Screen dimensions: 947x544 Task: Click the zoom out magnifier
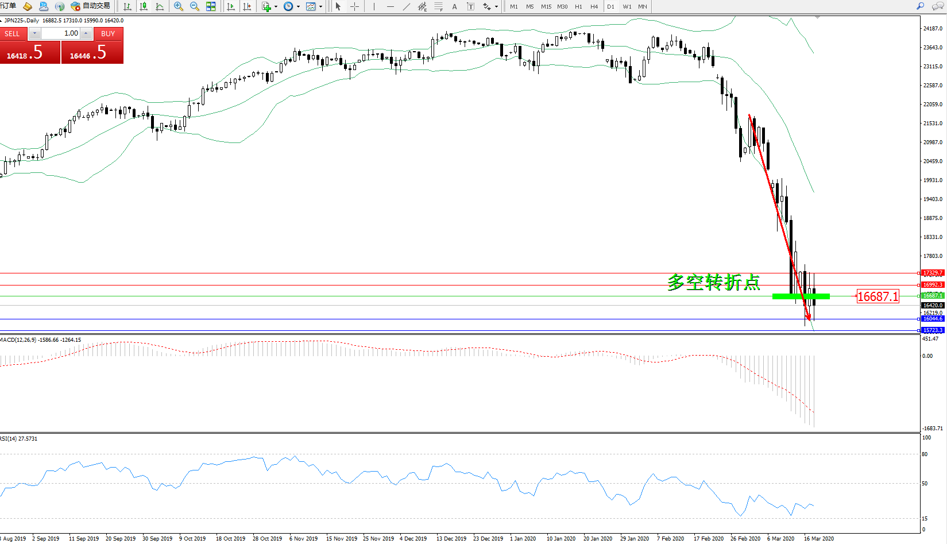(195, 7)
